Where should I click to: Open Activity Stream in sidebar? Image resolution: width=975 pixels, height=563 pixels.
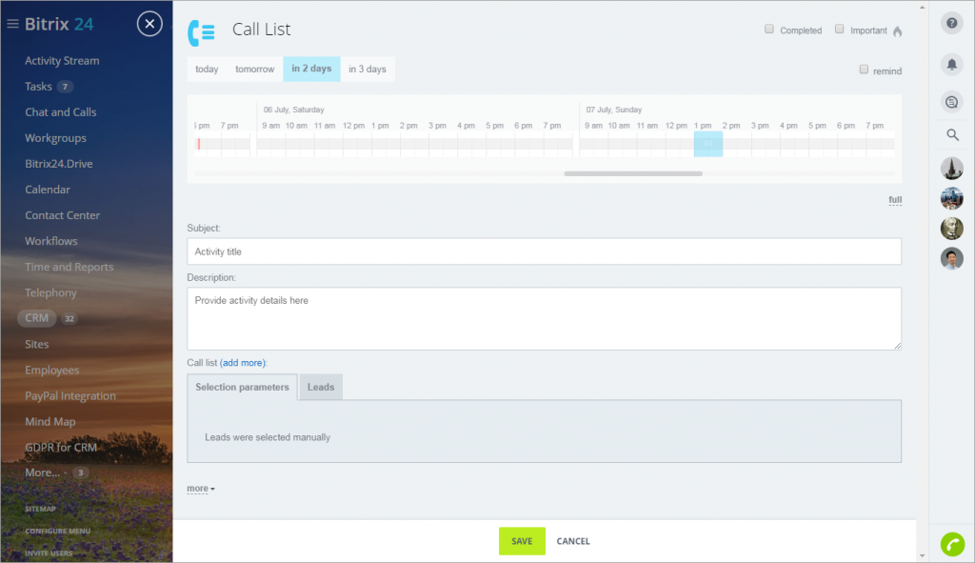pyautogui.click(x=62, y=60)
